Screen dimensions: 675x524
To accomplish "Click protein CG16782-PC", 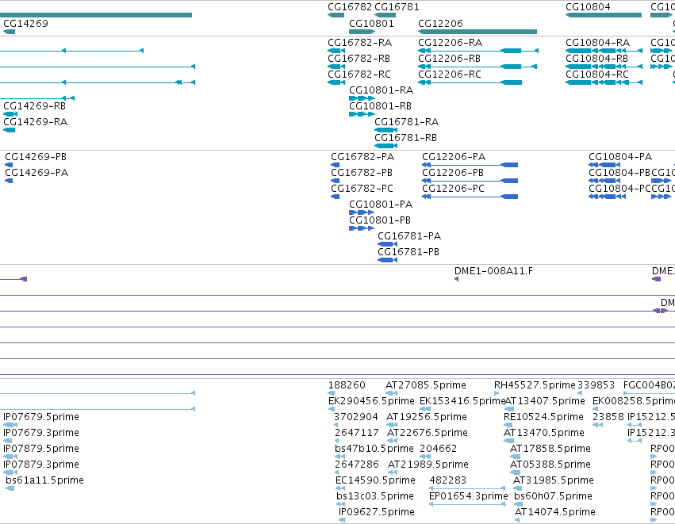I will click(x=362, y=189).
